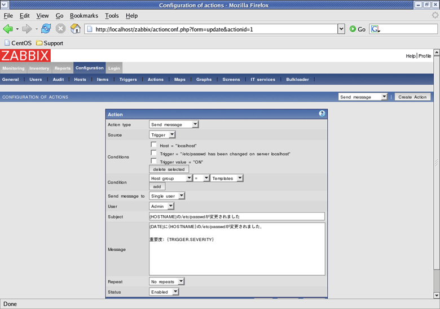Check the Host = "localhost" condition checkbox

[x=154, y=145]
